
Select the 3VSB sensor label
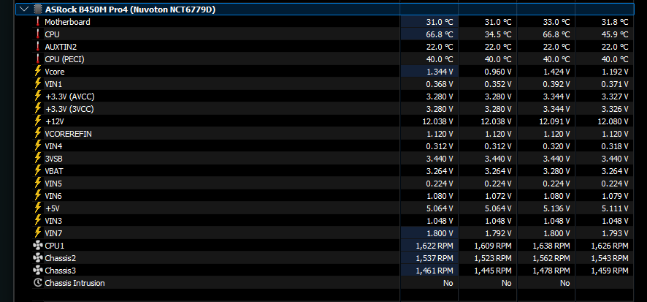pos(53,158)
